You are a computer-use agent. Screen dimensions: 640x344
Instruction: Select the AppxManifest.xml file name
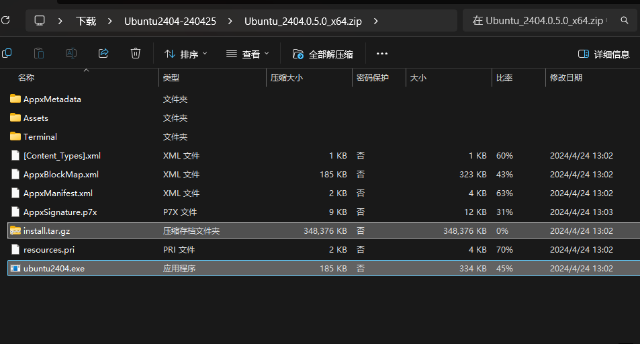click(58, 193)
